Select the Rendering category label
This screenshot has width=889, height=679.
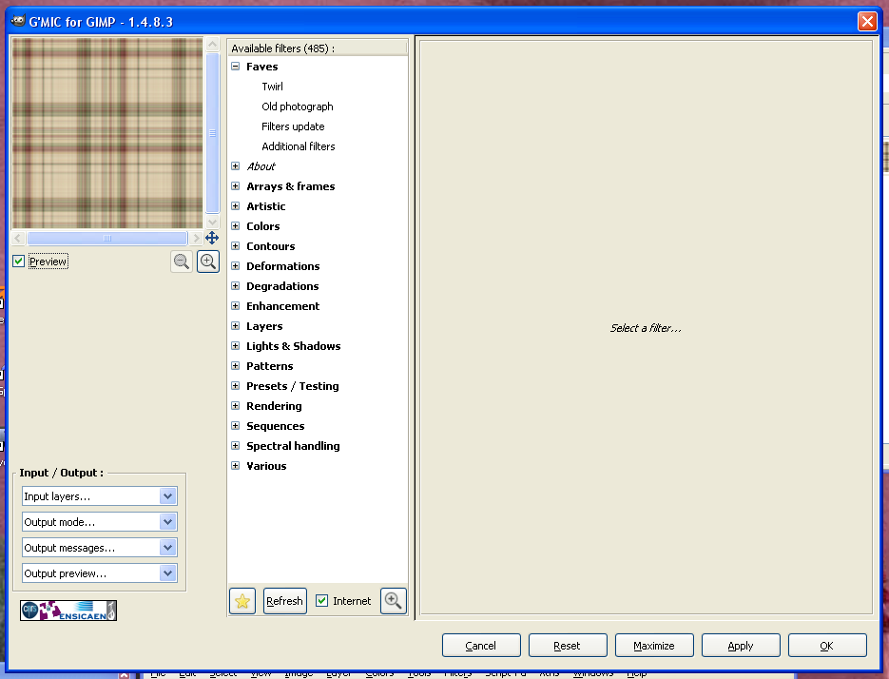coord(274,406)
